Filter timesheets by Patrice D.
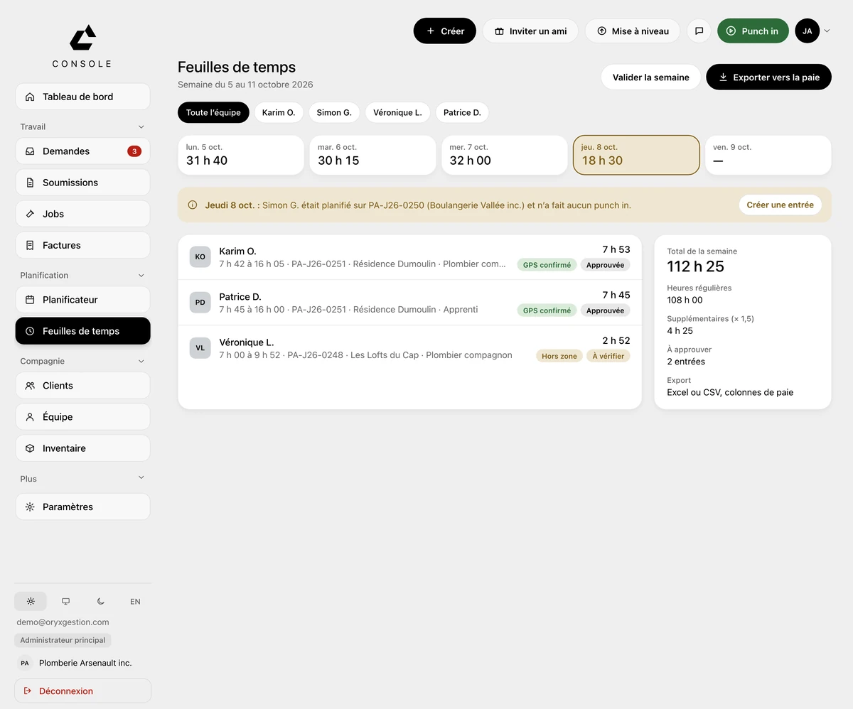The height and width of the screenshot is (709, 853). [x=462, y=112]
